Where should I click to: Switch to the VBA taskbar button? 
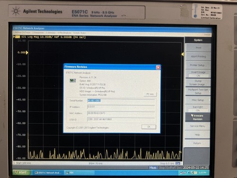pyautogui.click(x=80, y=173)
